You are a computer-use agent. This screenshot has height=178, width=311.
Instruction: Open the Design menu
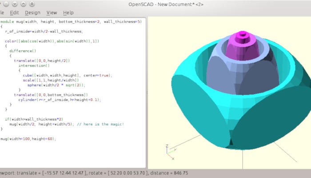[32, 13]
